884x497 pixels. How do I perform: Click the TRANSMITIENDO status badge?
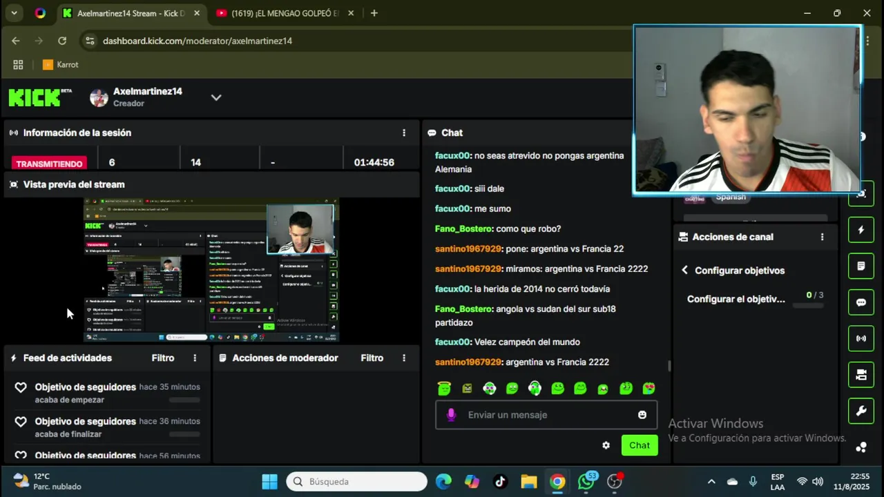coord(49,164)
